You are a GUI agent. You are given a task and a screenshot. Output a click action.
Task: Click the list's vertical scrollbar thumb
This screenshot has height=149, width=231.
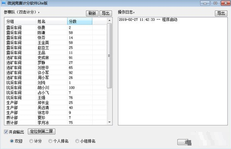click(x=109, y=56)
